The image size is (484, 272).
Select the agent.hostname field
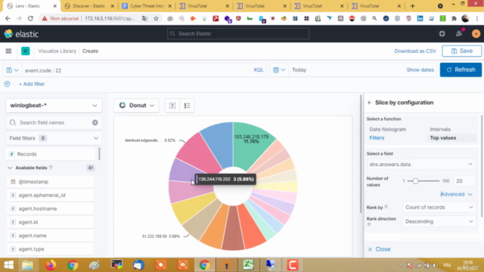click(51, 209)
